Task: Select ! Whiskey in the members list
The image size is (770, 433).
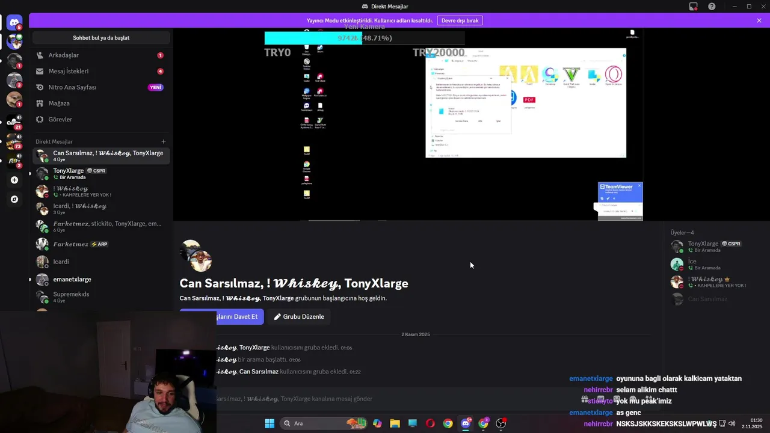Action: tap(716, 281)
